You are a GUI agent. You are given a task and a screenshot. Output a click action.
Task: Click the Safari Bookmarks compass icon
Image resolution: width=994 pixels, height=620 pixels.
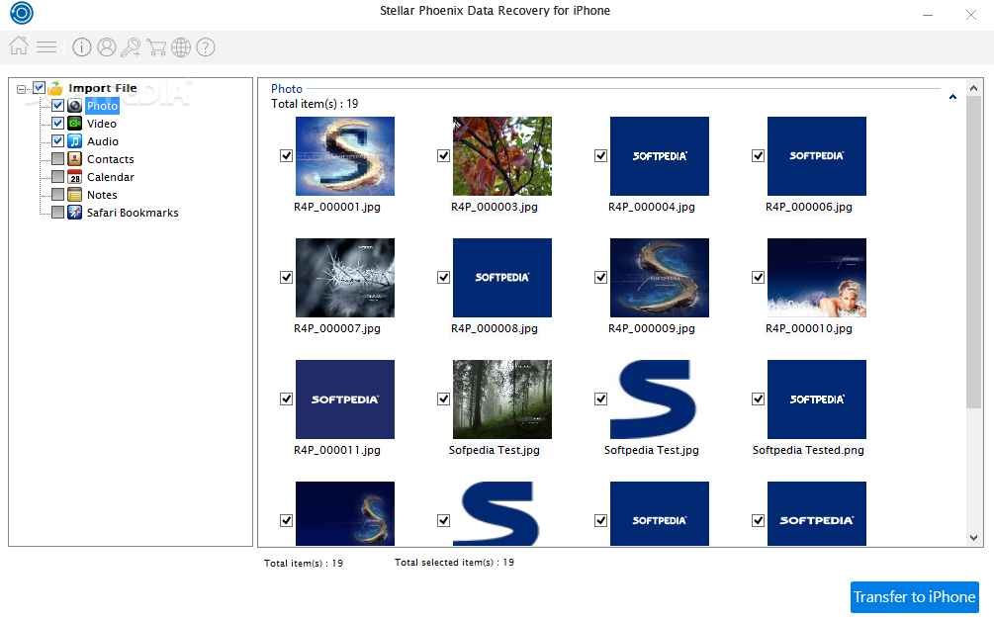(x=75, y=212)
